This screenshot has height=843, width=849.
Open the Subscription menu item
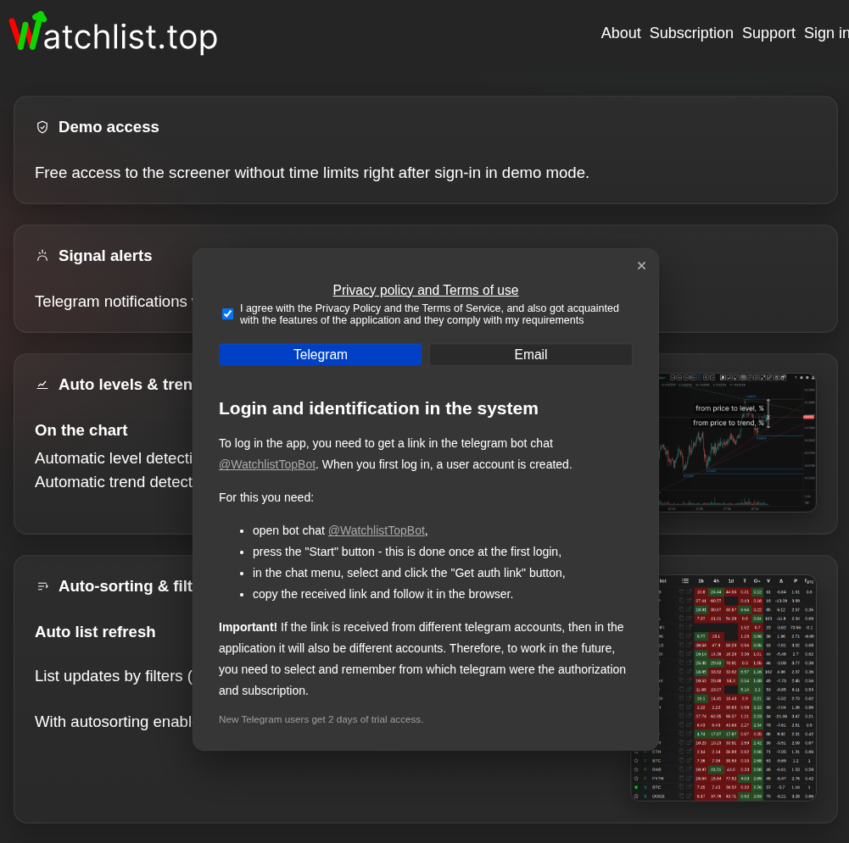(691, 33)
